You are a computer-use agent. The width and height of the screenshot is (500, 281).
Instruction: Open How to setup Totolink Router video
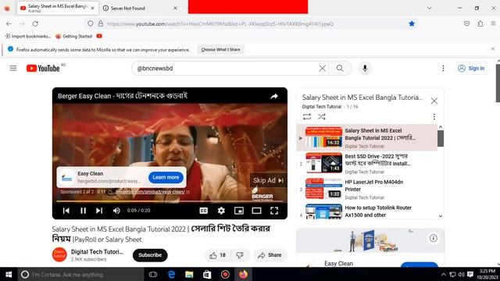367,212
